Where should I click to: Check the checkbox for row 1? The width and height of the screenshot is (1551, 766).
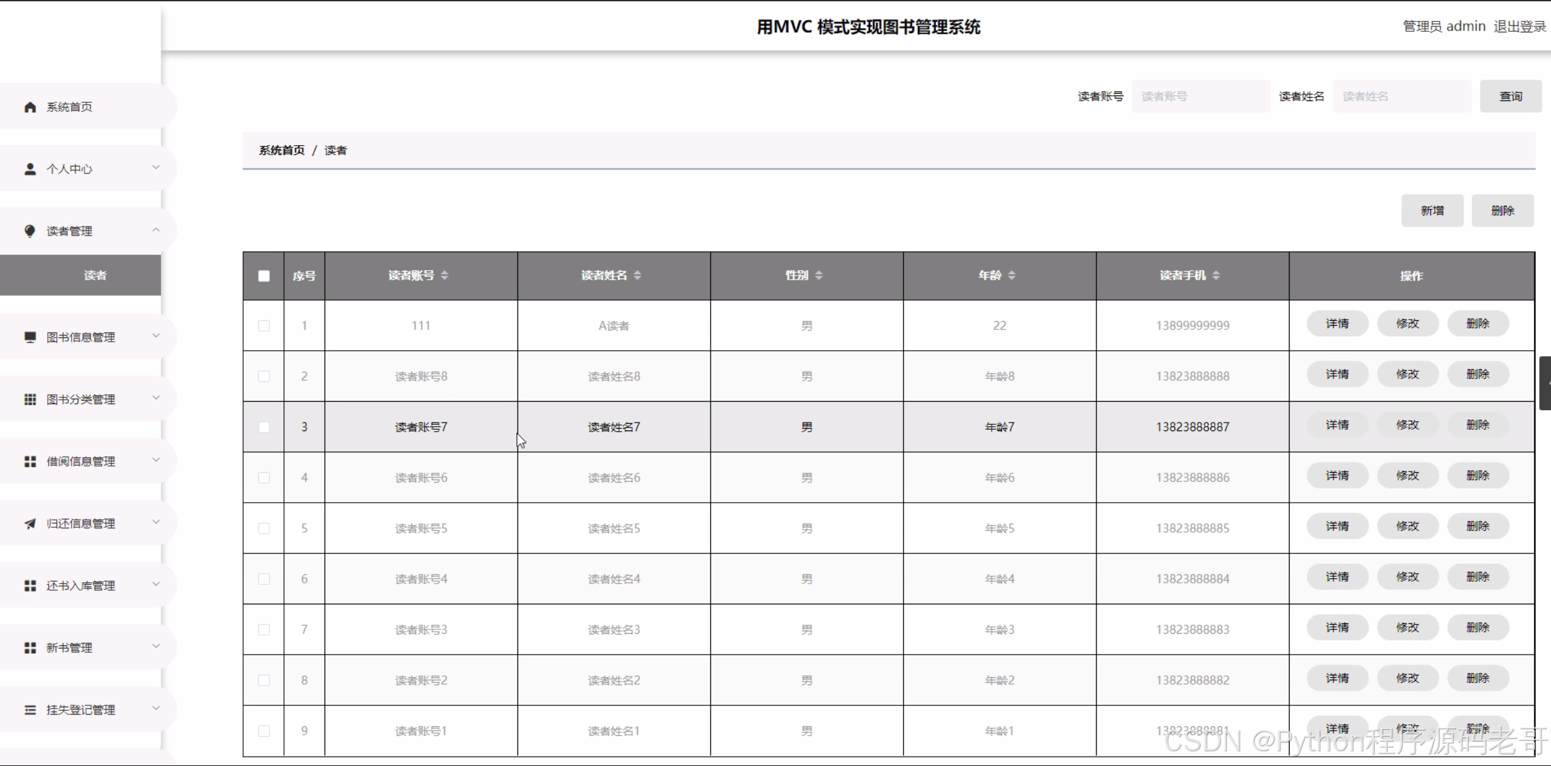(x=264, y=326)
